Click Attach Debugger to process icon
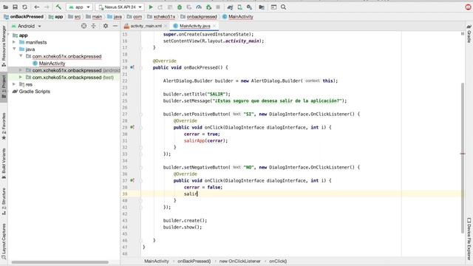The image size is (473, 266). pos(208,7)
